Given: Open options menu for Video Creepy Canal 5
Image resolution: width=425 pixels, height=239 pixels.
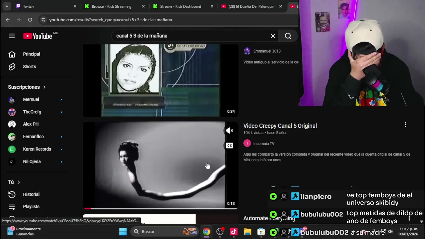Looking at the screenshot, I should [x=405, y=125].
